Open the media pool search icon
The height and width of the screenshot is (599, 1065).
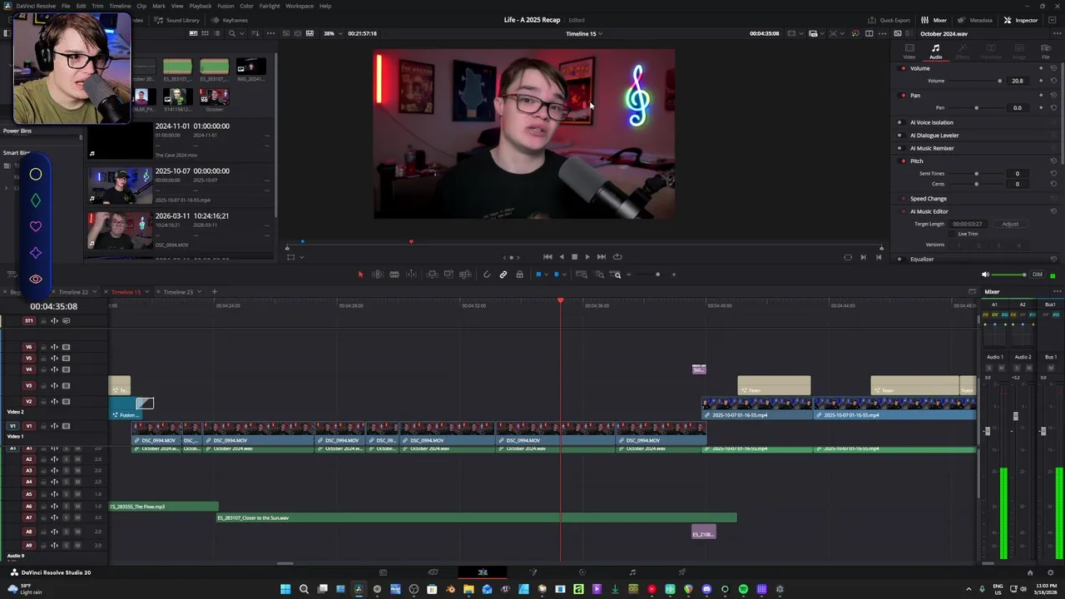232,33
